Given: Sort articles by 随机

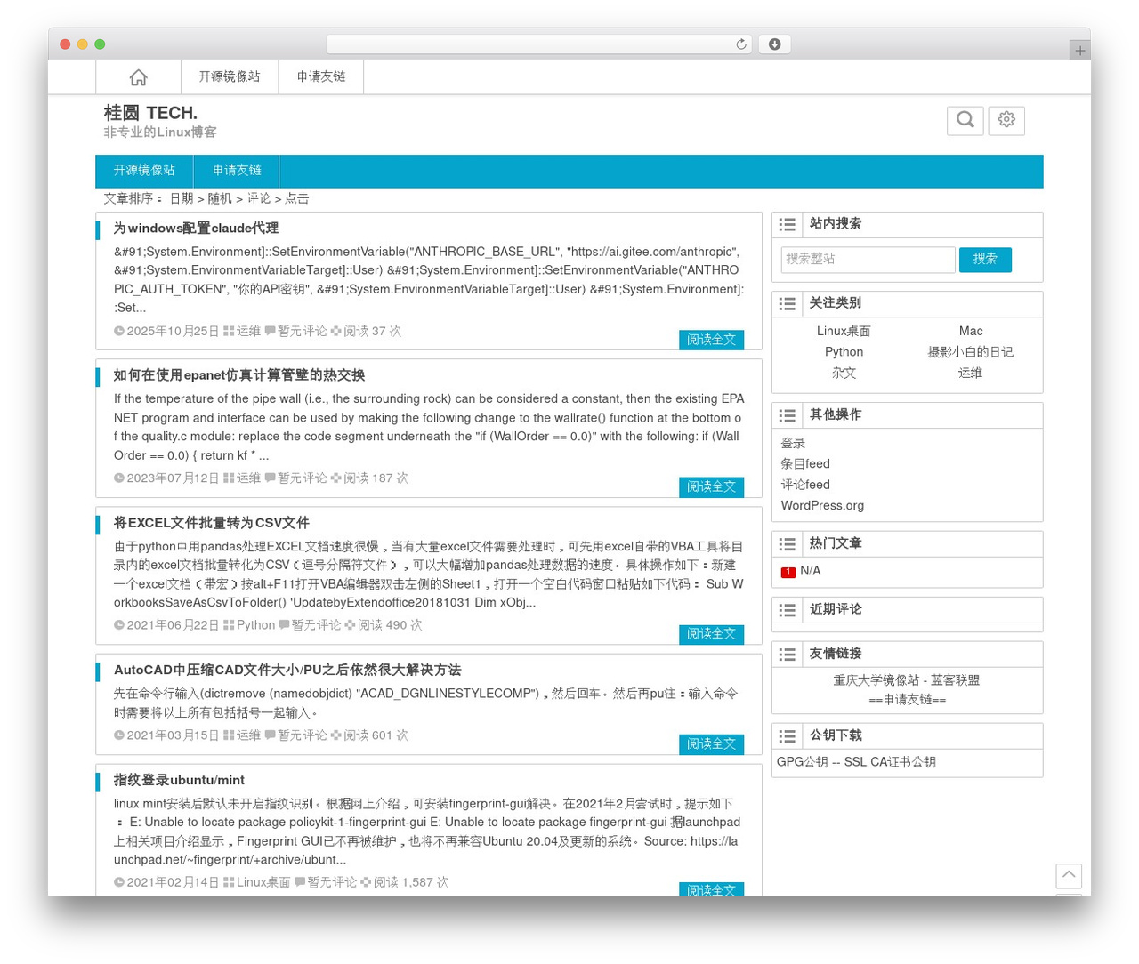Looking at the screenshot, I should point(220,198).
